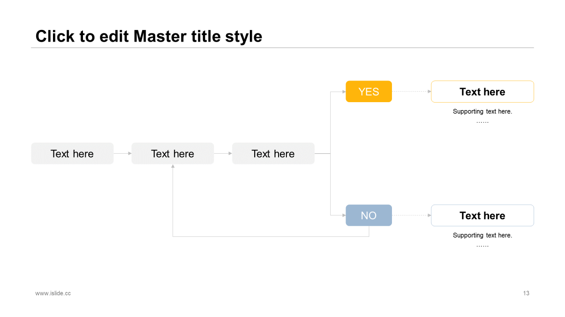The image size is (565, 317).
Task: Click supporting text below the NO branch
Action: [482, 236]
